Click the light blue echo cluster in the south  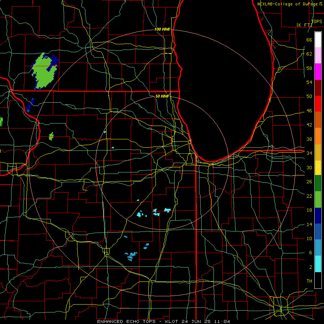[131, 256]
